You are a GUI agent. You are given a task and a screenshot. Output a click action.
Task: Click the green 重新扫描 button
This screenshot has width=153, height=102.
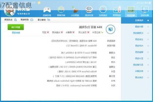[x=16, y=27]
